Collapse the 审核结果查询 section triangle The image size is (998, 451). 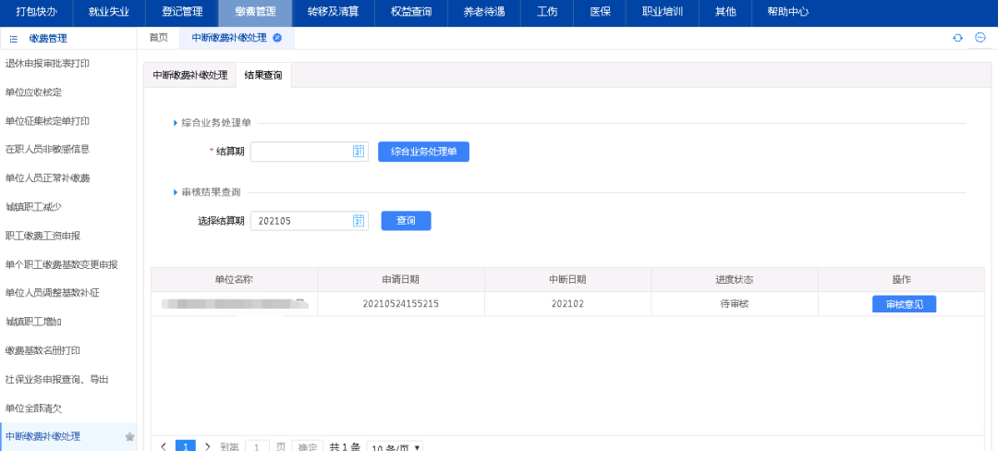[x=176, y=192]
